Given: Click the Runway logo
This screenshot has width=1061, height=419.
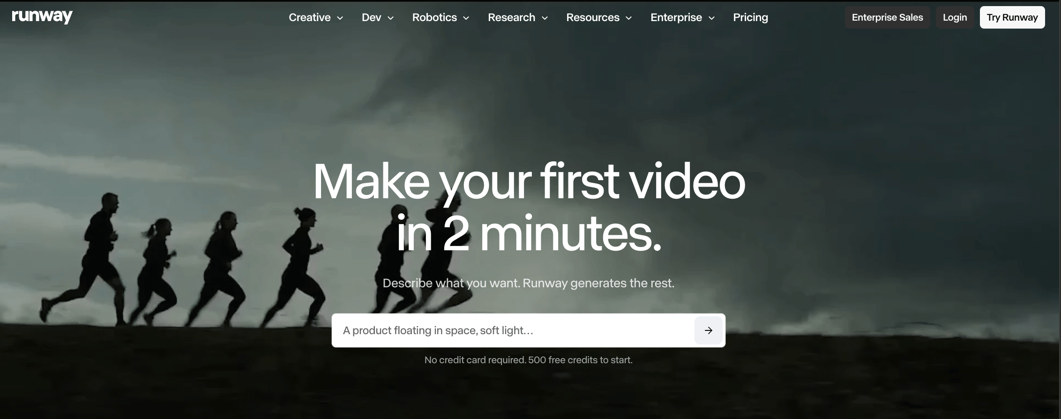Looking at the screenshot, I should (x=42, y=17).
